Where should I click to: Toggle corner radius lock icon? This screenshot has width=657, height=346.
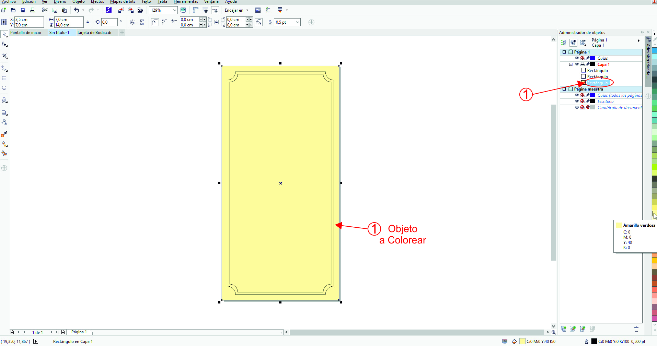216,22
